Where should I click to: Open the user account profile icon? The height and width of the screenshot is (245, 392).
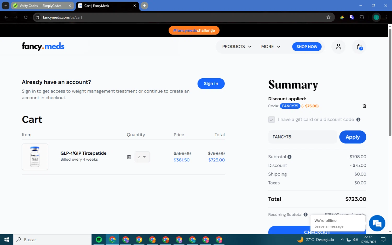coord(338,47)
